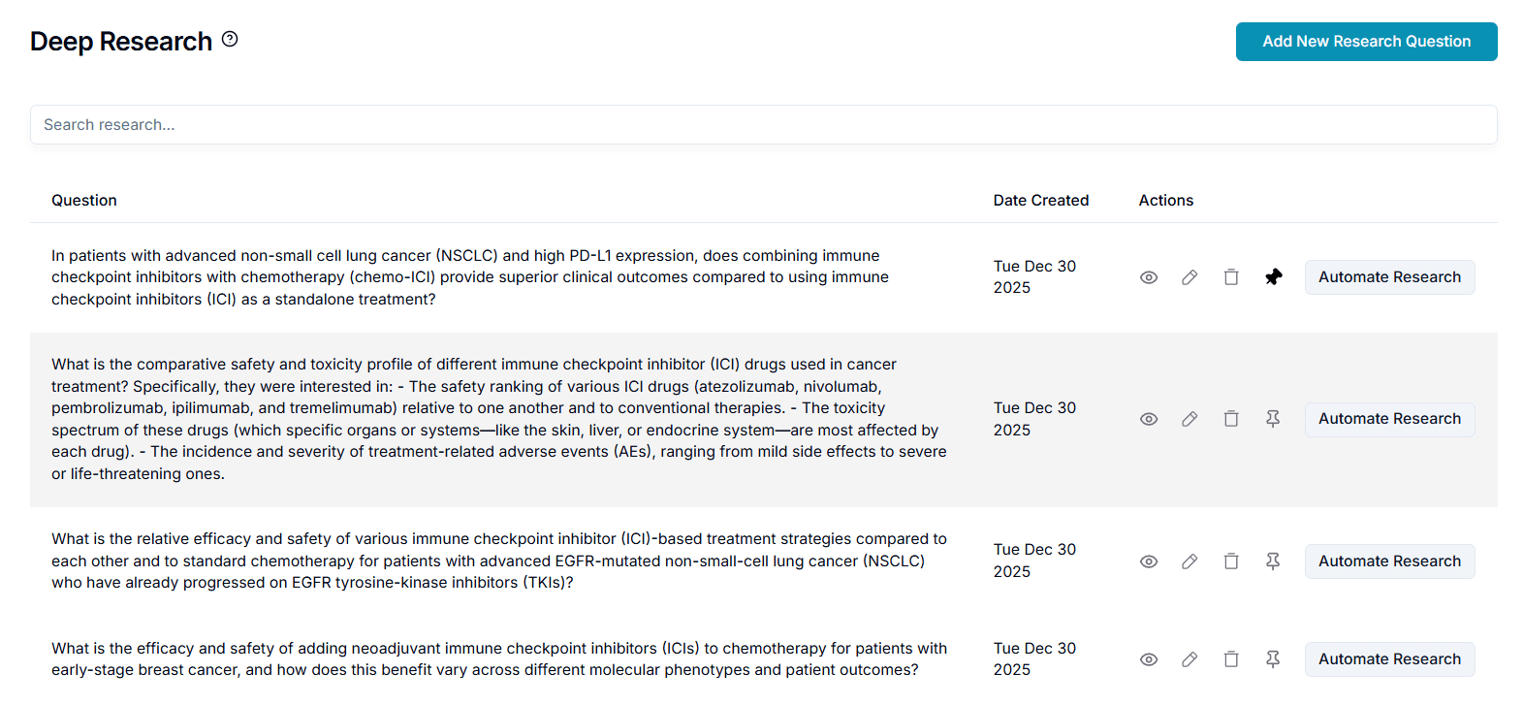The image size is (1523, 705).
Task: Automate Research for the breast cancer question
Action: coord(1389,659)
